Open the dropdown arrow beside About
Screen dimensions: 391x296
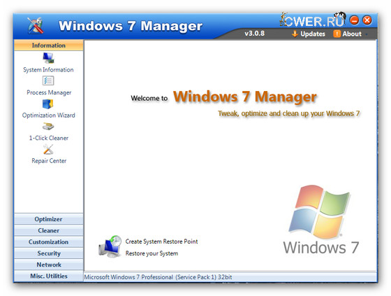(367, 34)
